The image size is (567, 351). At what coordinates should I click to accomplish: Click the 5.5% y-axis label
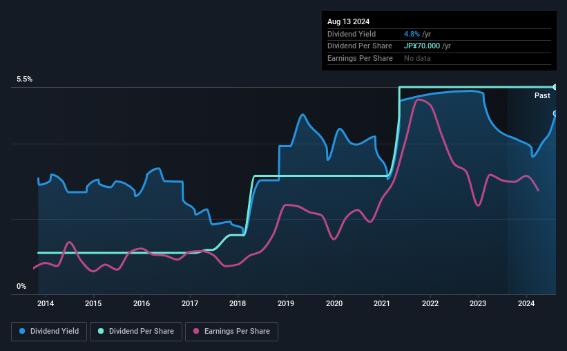tap(25, 79)
